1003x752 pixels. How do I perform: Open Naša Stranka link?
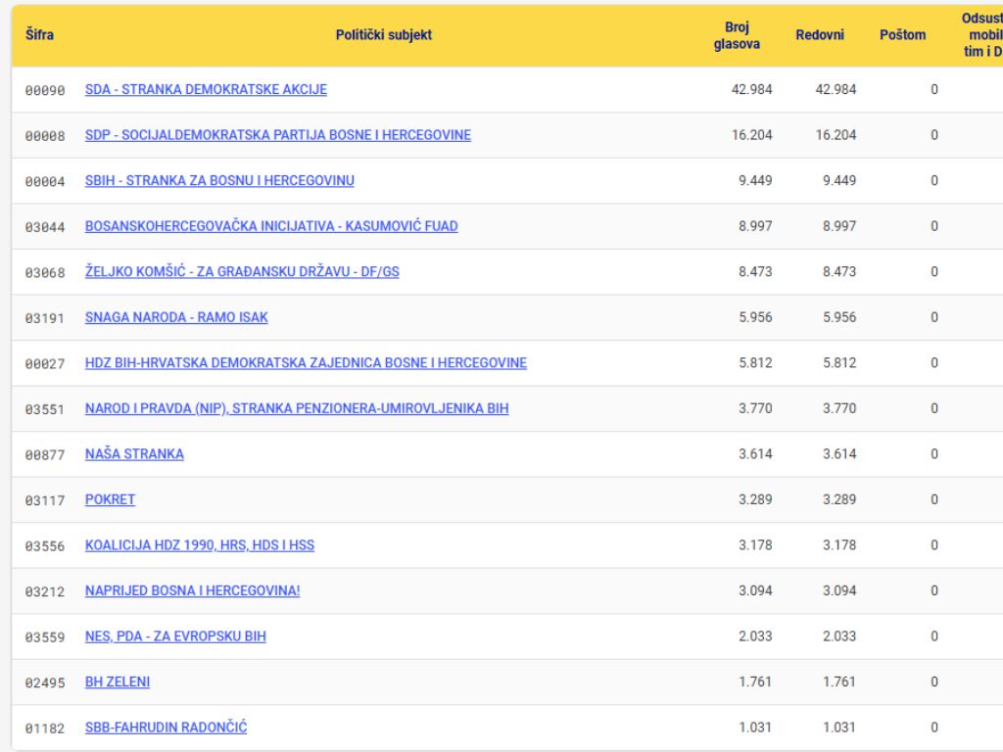click(134, 454)
